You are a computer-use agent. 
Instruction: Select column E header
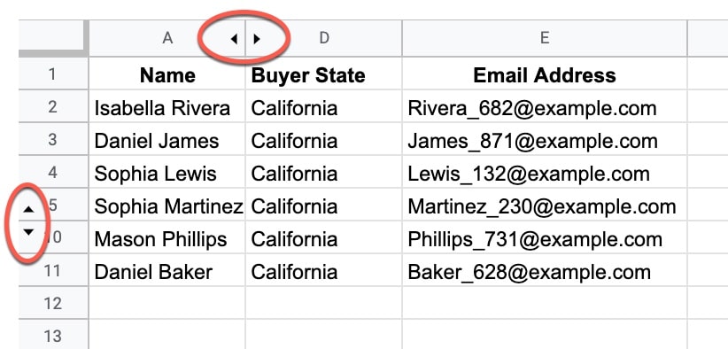545,38
